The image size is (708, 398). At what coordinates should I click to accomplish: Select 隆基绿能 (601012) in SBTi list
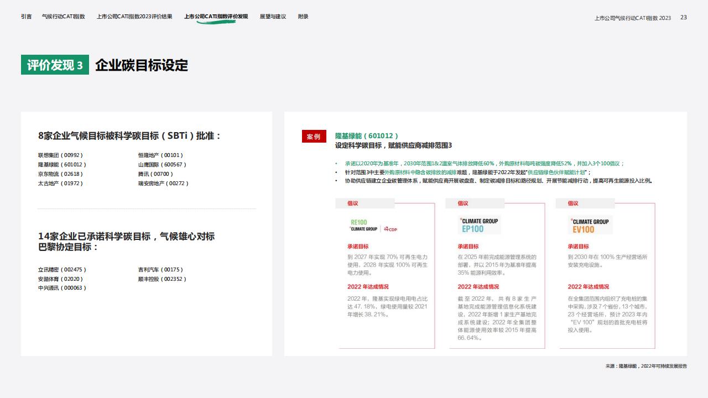point(62,165)
